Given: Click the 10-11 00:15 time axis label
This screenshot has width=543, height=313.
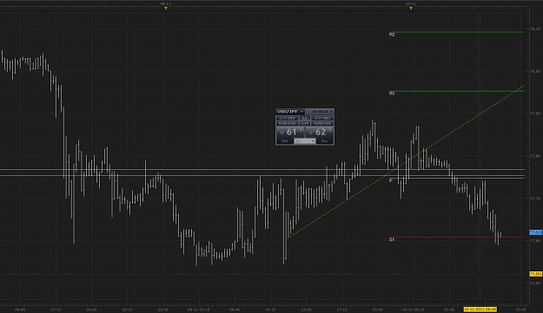Looking at the screenshot, I should click(414, 310).
